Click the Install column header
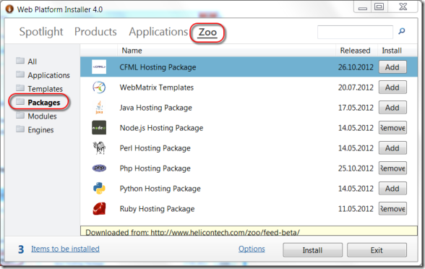425x269 pixels. [x=392, y=51]
